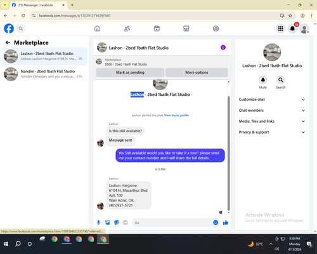The image size is (317, 254).
Task: Open the account profile avatar menu
Action: pos(304,29)
